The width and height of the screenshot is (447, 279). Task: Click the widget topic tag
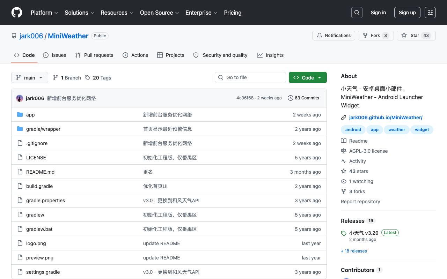[422, 129]
